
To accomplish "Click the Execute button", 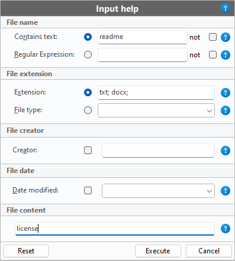I will coord(158,251).
